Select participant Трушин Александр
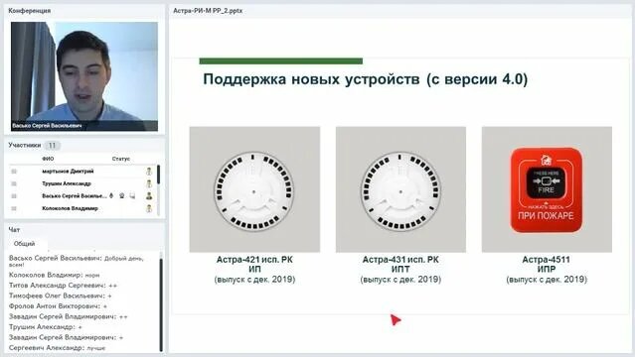 [x=67, y=183]
